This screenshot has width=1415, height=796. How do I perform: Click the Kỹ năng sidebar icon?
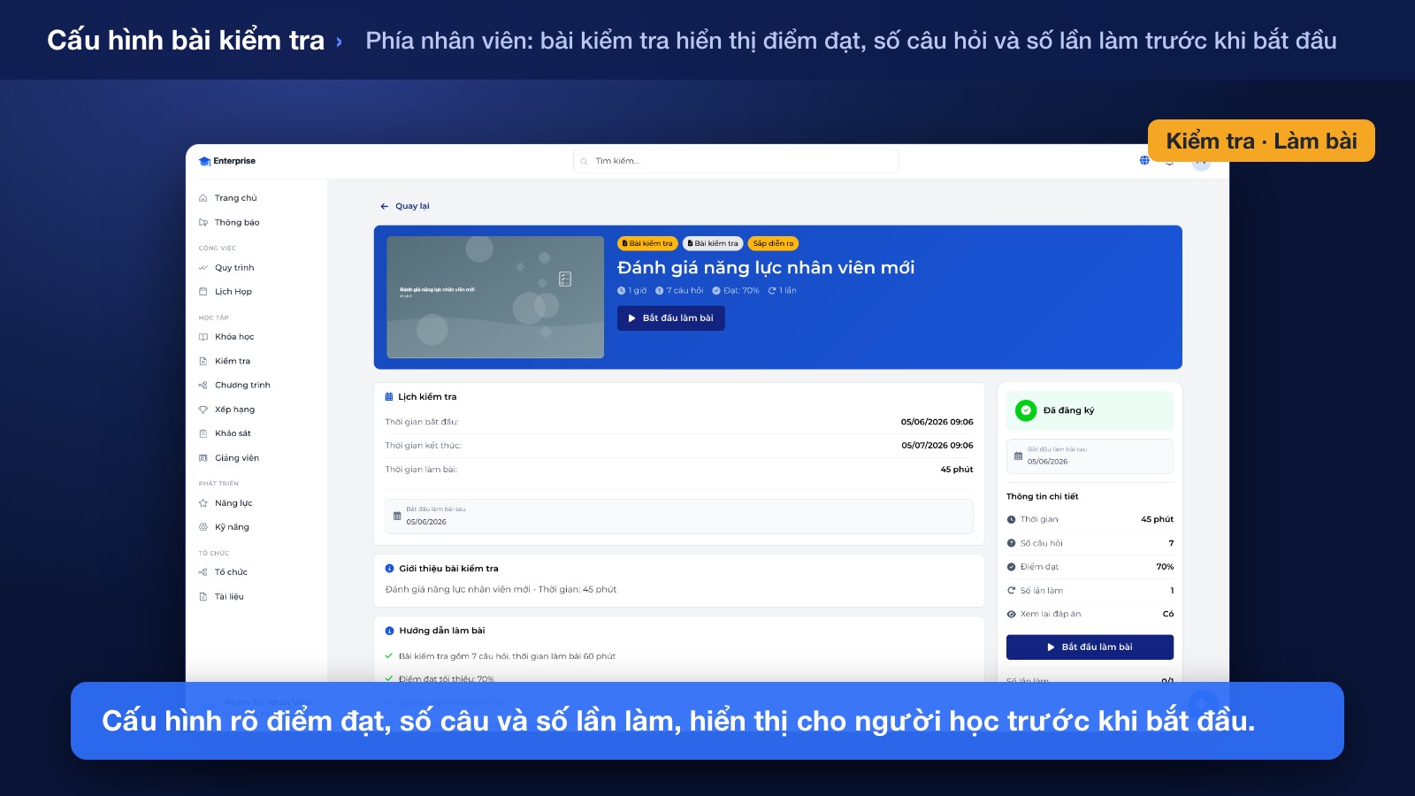pos(203,527)
